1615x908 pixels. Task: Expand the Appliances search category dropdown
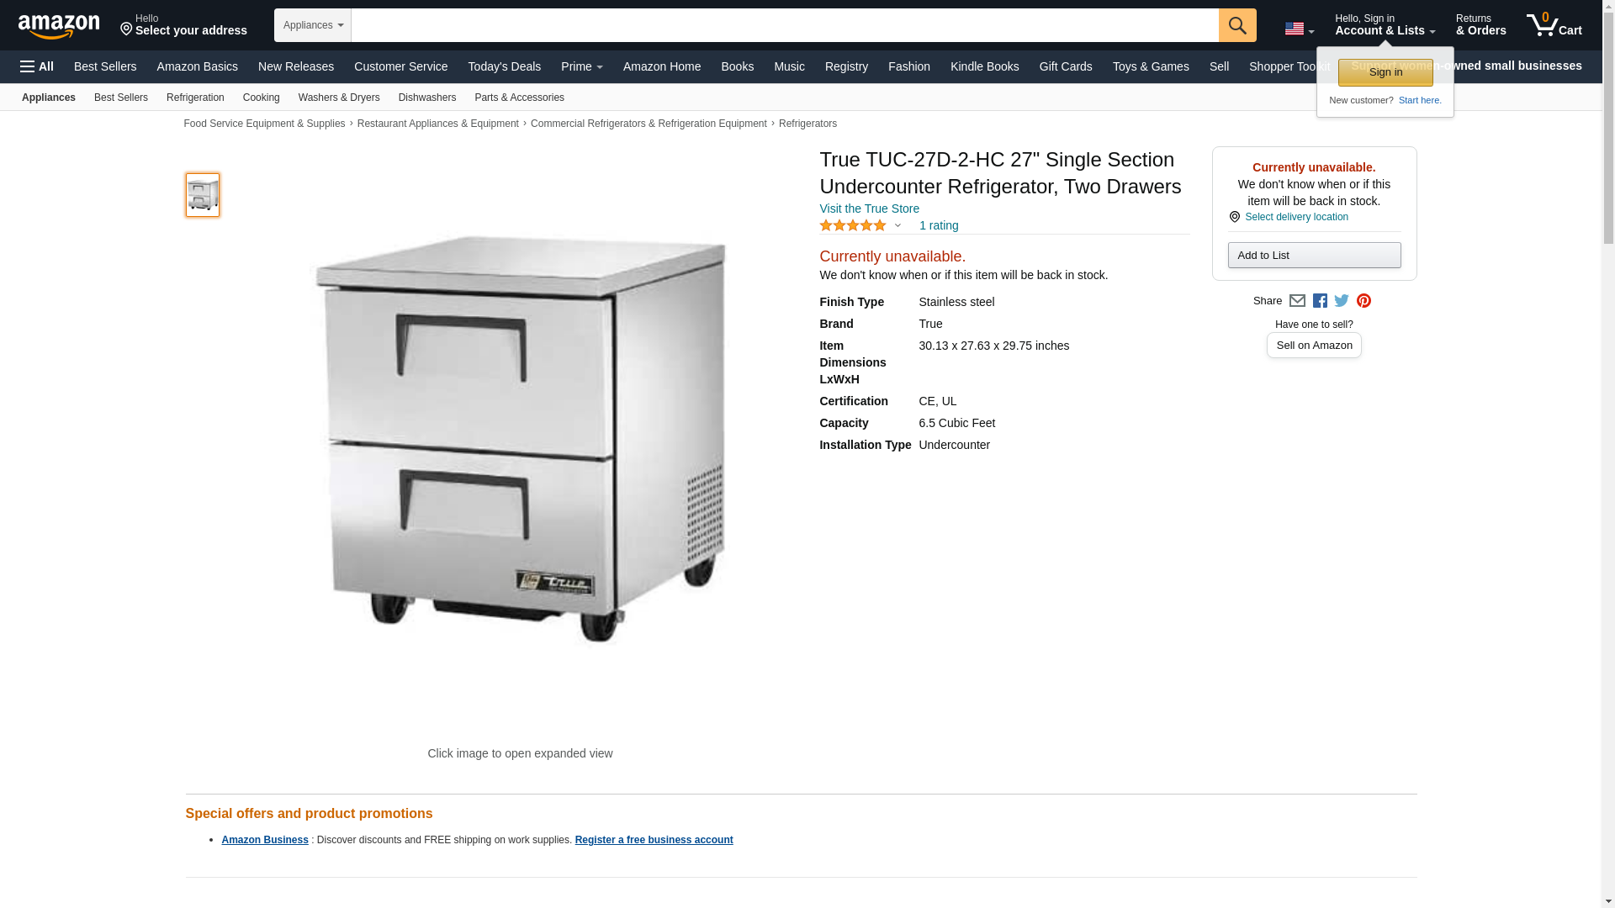coord(313,25)
